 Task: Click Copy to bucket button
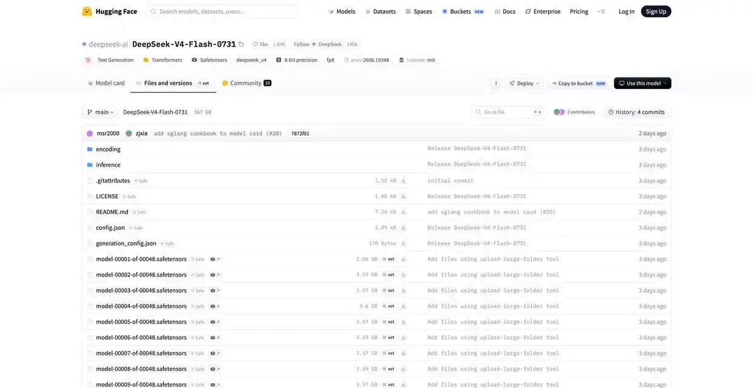578,83
